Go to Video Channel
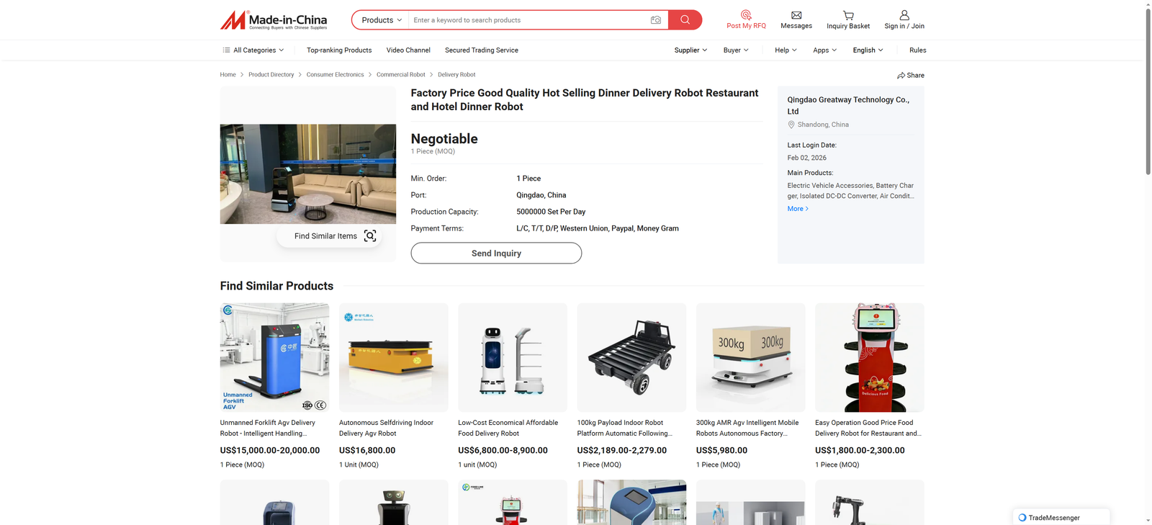 click(x=408, y=50)
